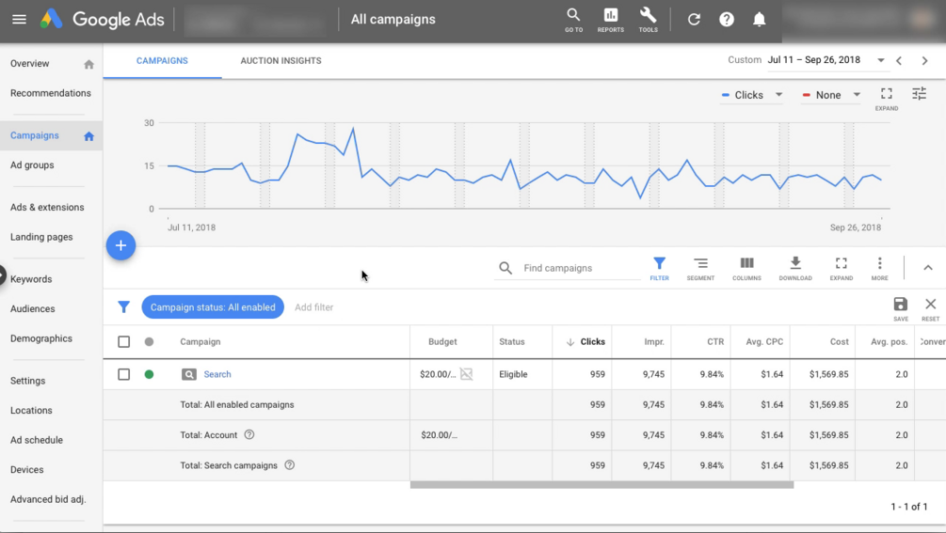The width and height of the screenshot is (946, 533).
Task: Click help icon next to Total: Account
Action: tap(249, 434)
